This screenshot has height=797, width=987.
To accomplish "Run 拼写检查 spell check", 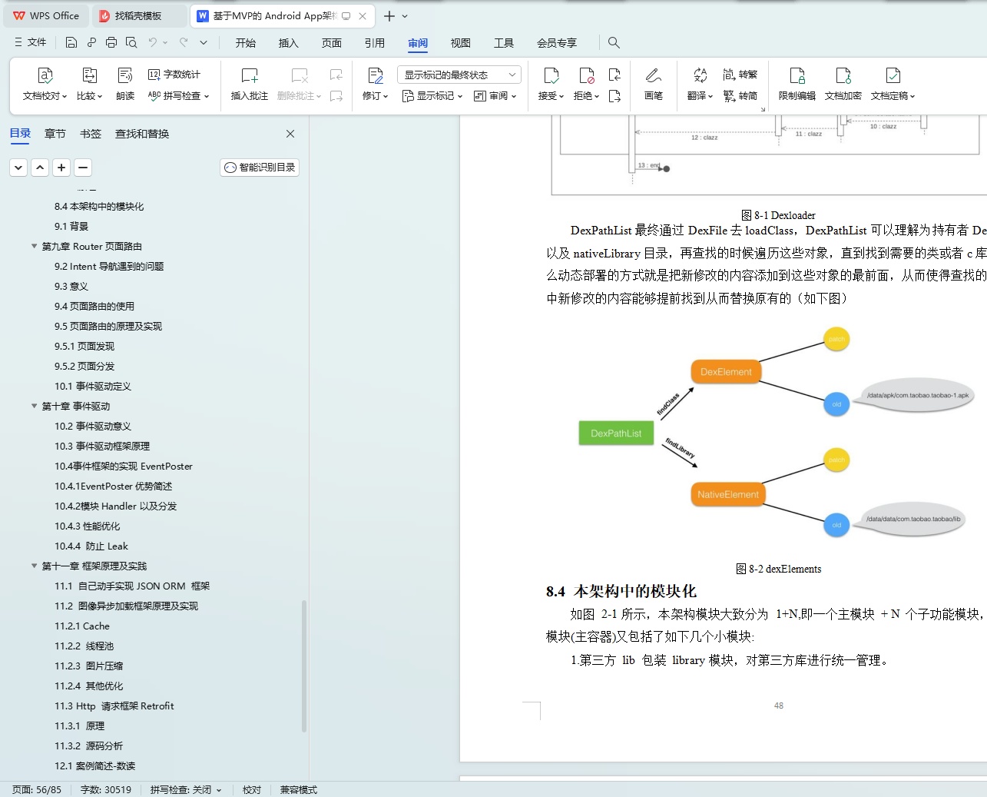I will point(178,96).
